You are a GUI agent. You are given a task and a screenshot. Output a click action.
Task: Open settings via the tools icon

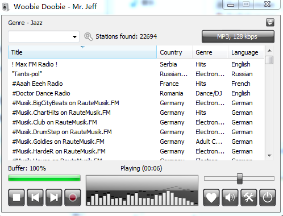coord(249,197)
